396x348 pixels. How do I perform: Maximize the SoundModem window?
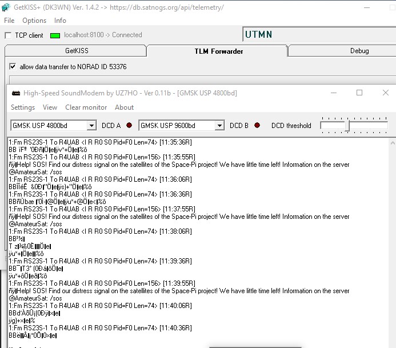359,93
